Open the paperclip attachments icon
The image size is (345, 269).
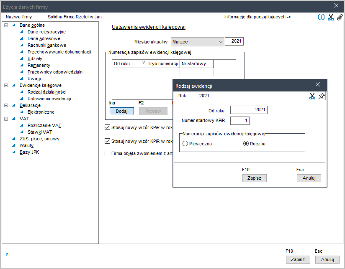340,17
